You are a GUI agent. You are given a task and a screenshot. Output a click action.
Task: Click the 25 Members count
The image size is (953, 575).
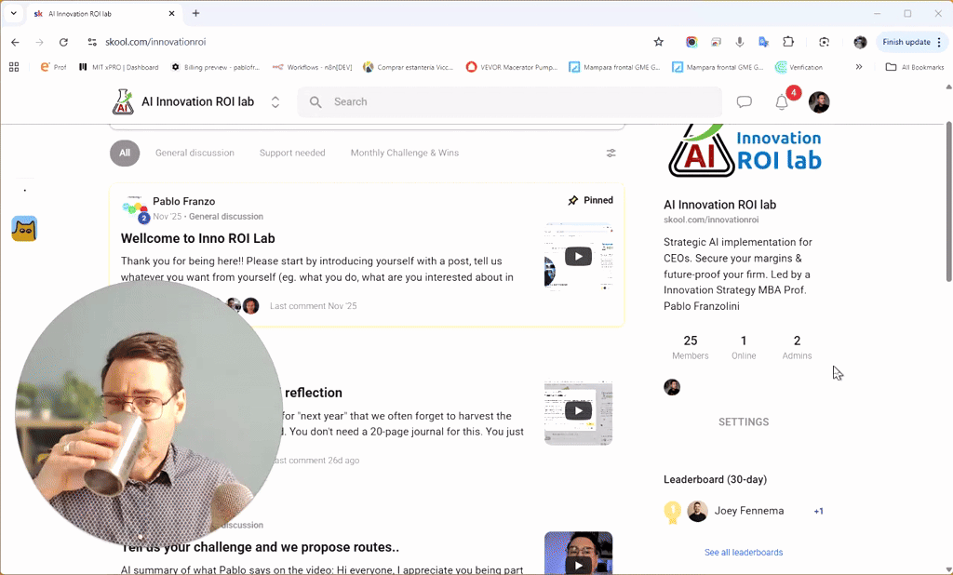[691, 347]
